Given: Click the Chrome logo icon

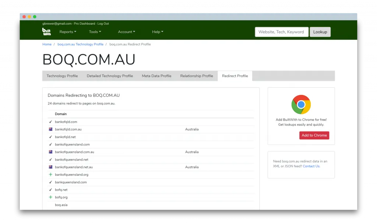Looking at the screenshot, I should 301,104.
